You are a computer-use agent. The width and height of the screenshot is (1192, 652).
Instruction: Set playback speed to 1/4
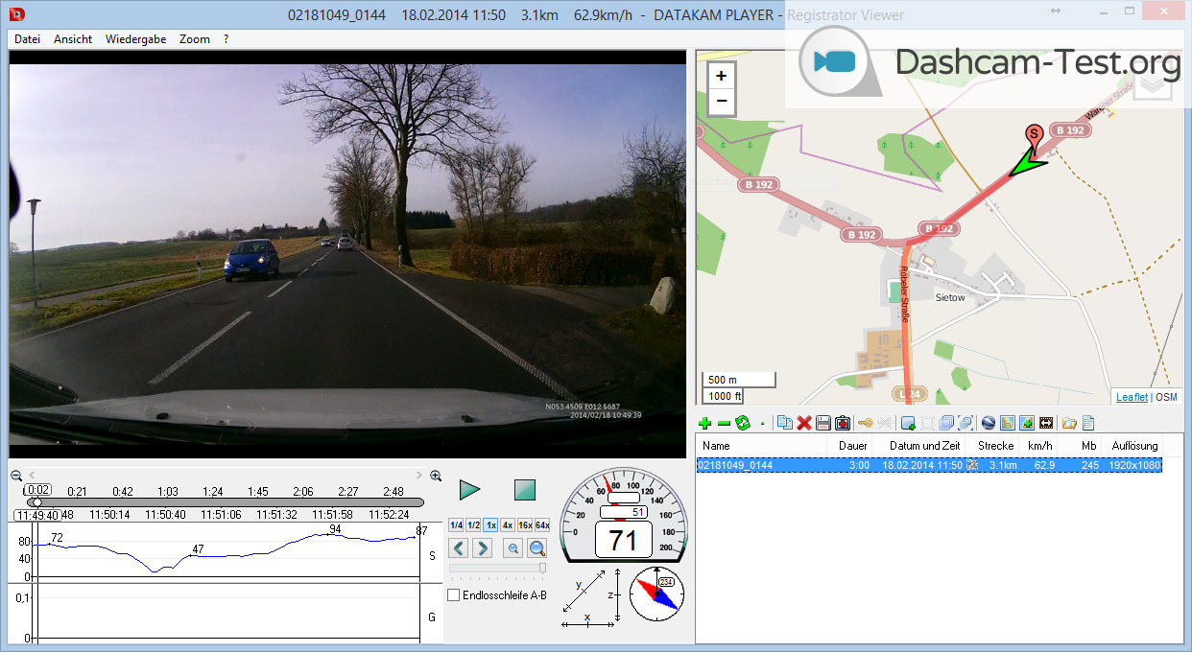[x=456, y=525]
